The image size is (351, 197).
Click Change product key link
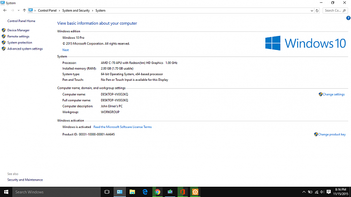332,134
